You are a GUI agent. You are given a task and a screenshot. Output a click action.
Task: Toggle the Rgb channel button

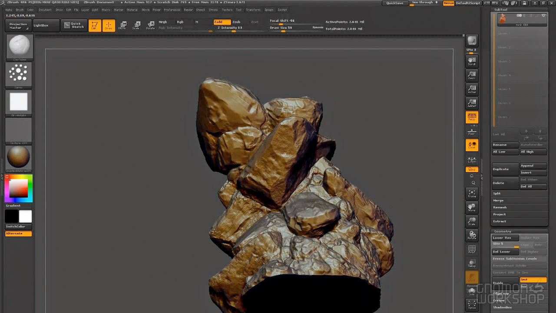click(182, 22)
